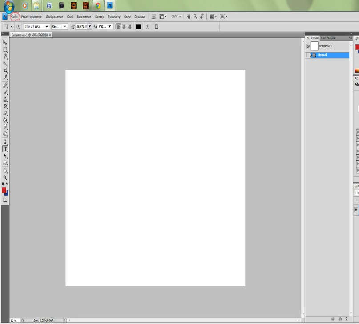Select the Eyedropper tool
359x324 pixels.
[x=5, y=77]
